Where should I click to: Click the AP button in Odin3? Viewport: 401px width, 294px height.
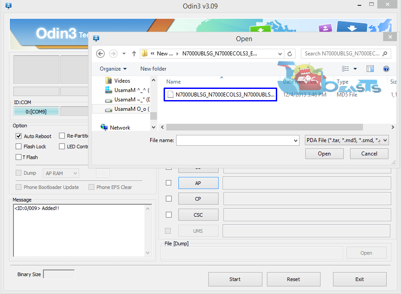tap(198, 183)
